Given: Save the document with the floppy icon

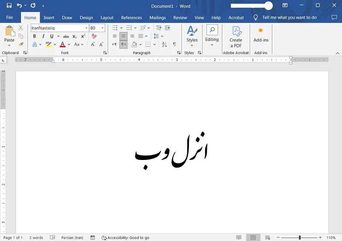Looking at the screenshot, I should click(9, 6).
